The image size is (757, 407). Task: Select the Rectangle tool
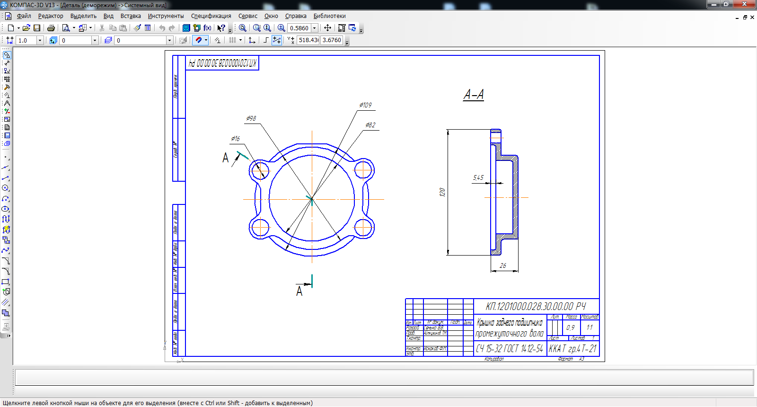coord(6,282)
